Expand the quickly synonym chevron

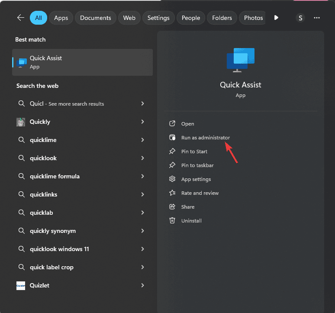point(142,231)
